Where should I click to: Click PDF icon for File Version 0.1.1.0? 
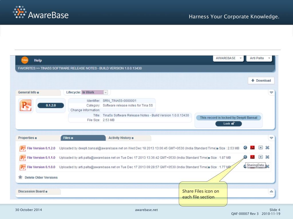[252, 157]
